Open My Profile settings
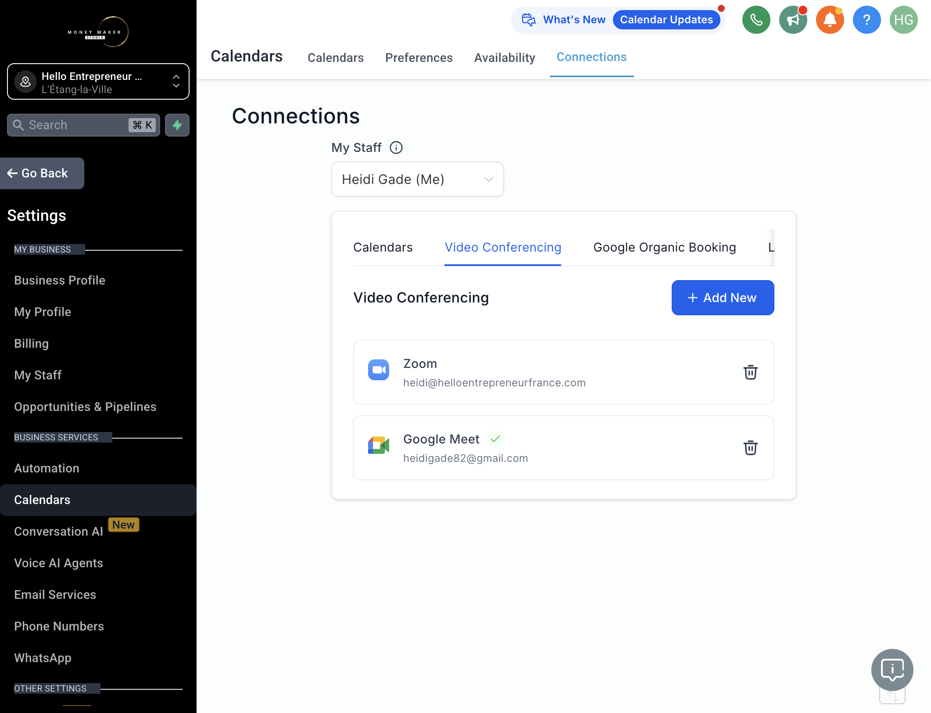This screenshot has height=713, width=931. pos(43,312)
